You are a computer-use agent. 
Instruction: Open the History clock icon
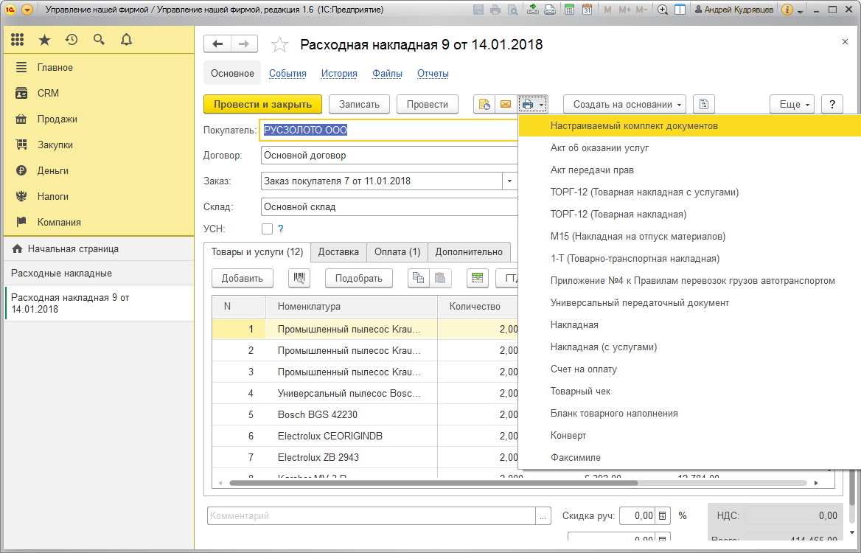72,40
